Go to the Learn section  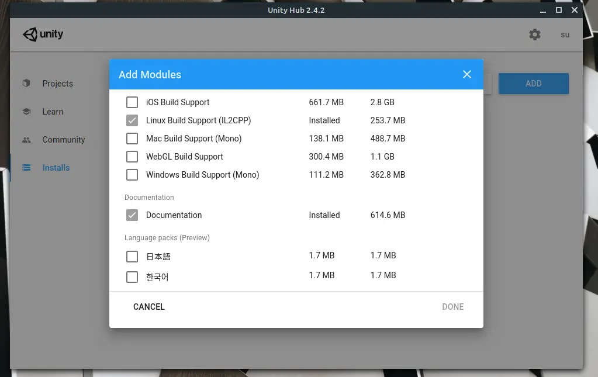tap(53, 112)
